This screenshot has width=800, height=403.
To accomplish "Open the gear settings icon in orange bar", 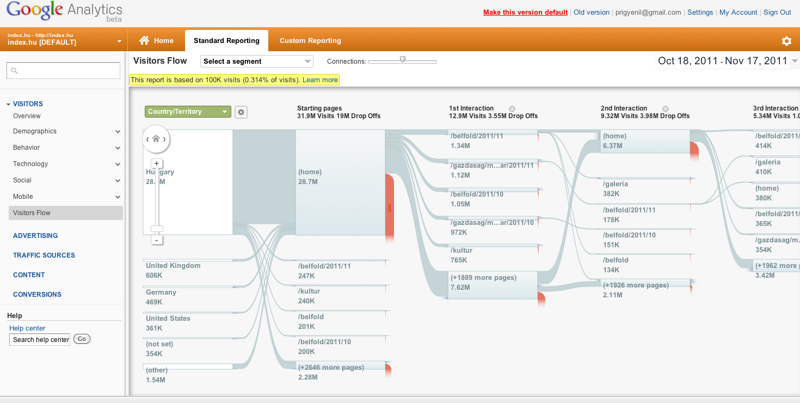I will (x=786, y=41).
